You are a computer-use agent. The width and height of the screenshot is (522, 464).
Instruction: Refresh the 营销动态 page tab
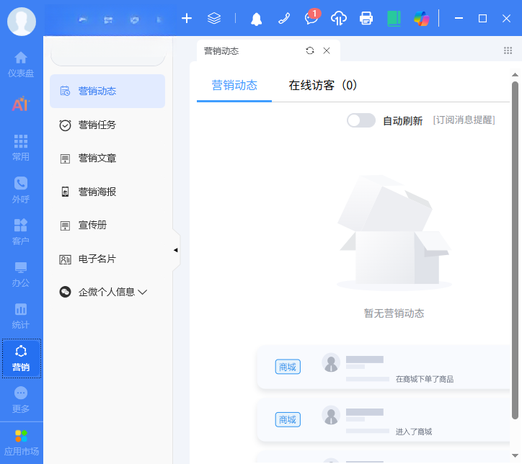click(x=310, y=50)
